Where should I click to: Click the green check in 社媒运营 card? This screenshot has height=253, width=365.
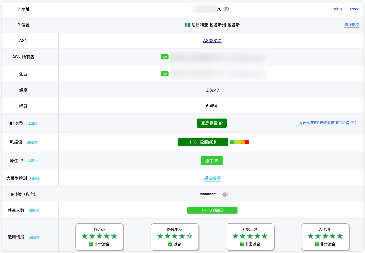tap(242, 244)
